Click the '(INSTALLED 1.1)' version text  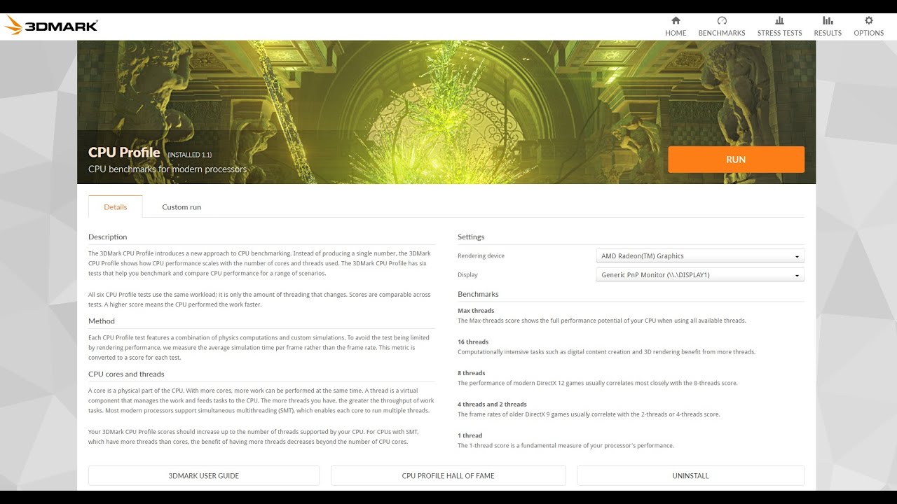point(189,155)
